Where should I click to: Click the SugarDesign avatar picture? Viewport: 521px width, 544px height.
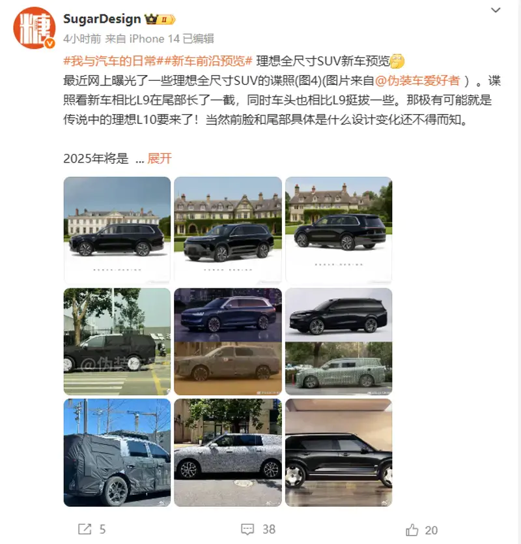35,28
